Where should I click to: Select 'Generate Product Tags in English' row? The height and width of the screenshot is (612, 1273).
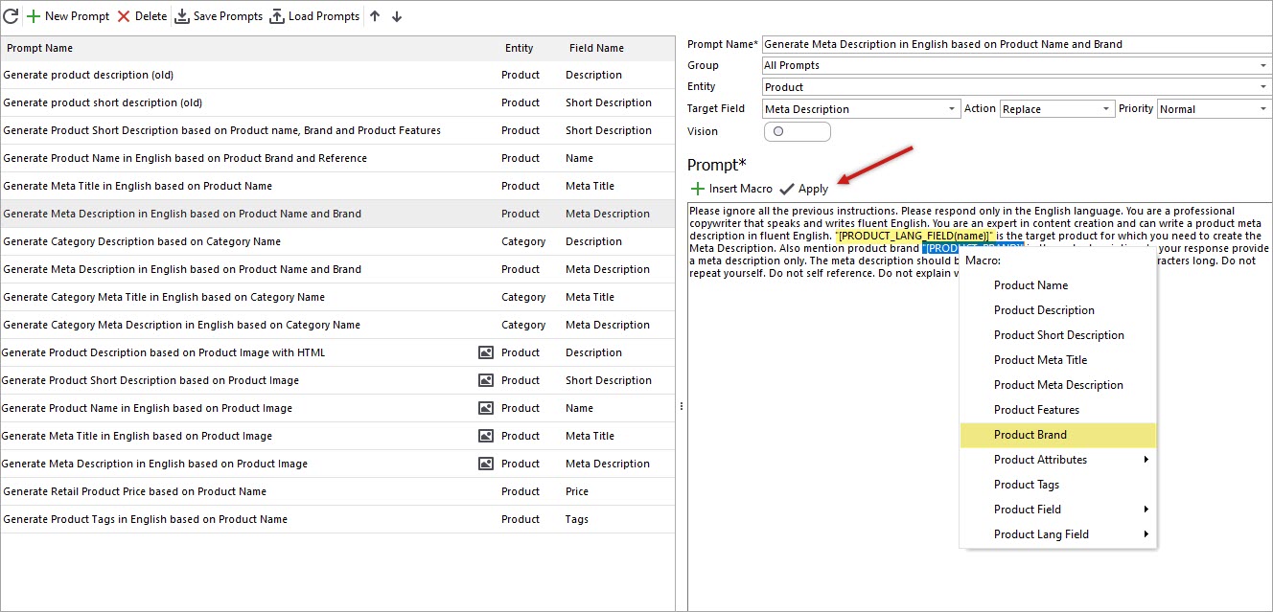337,519
